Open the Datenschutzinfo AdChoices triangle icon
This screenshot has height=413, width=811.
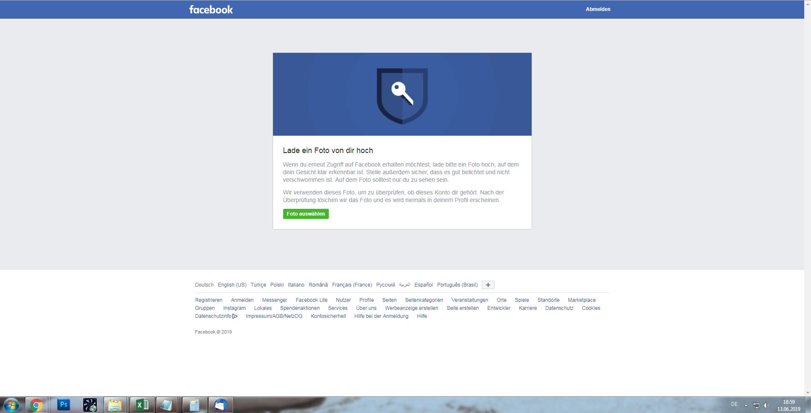click(x=235, y=316)
